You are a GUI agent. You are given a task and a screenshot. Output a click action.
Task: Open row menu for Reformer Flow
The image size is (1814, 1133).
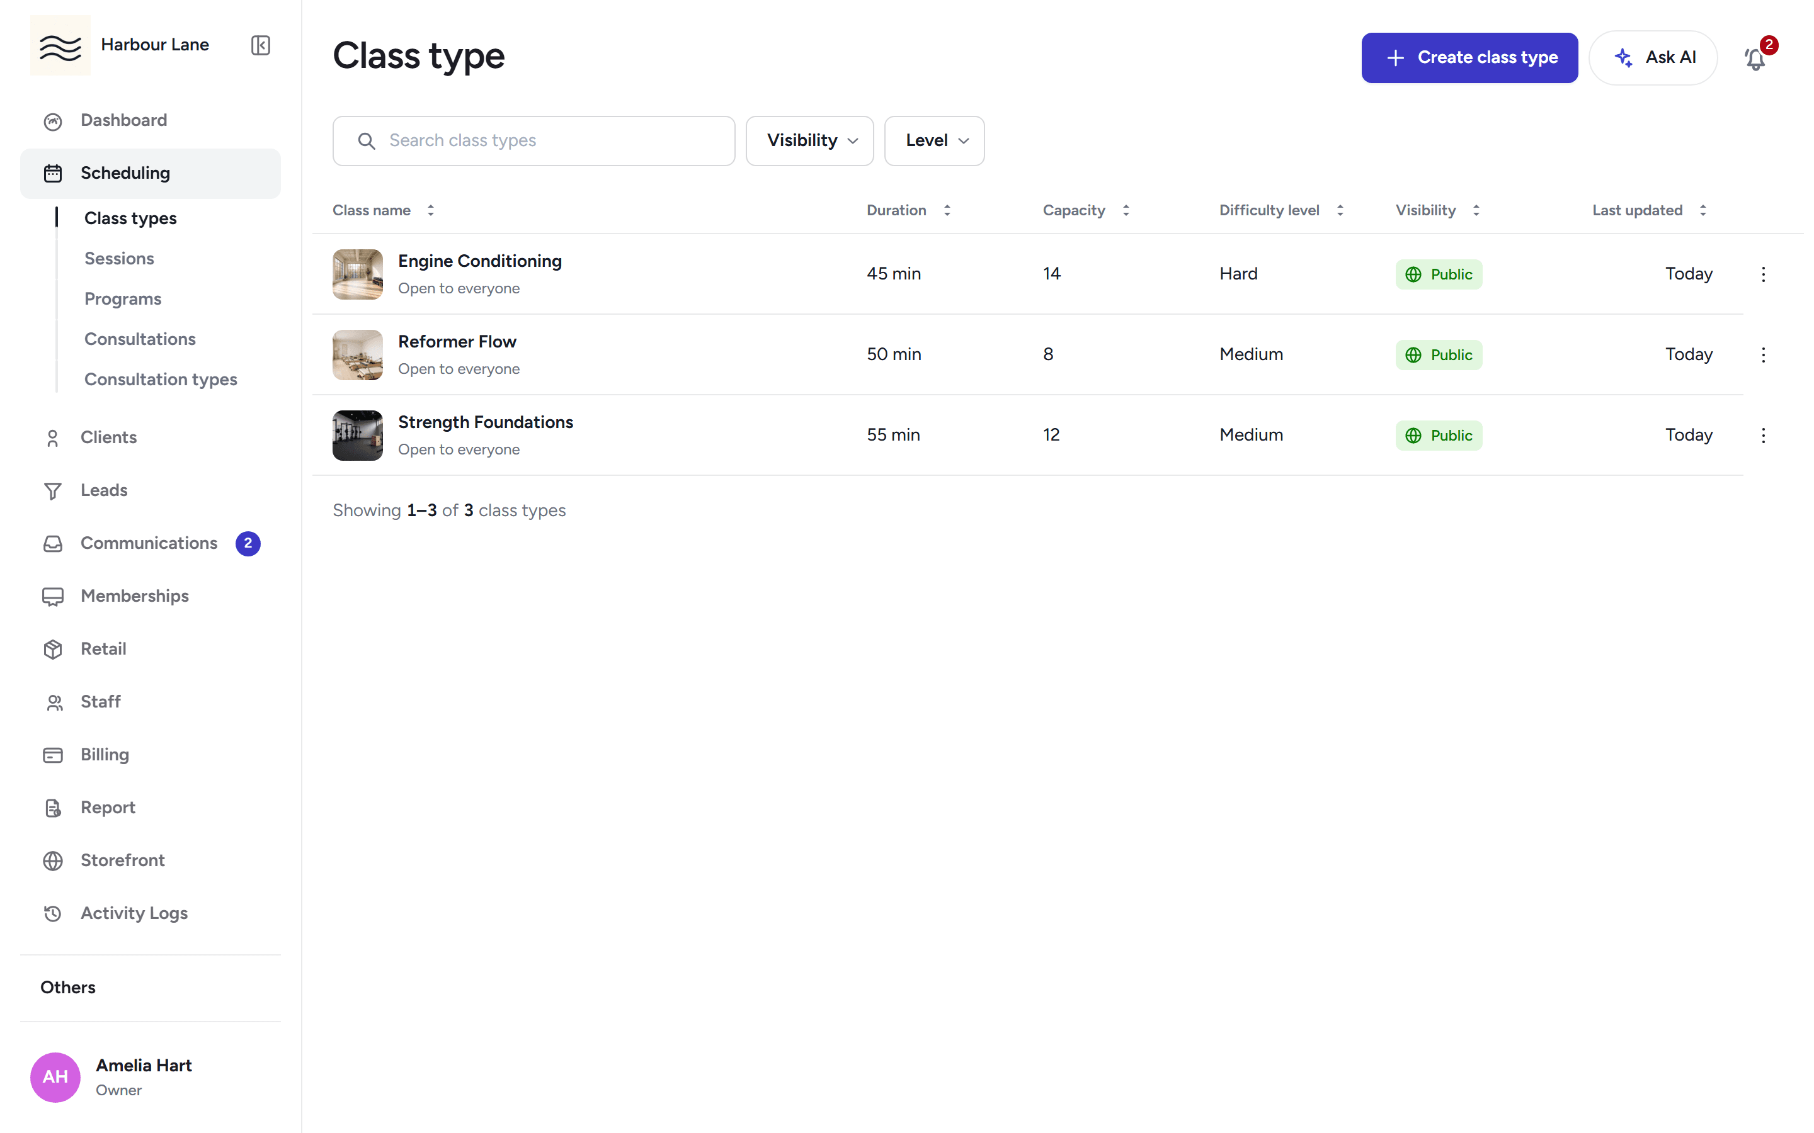coord(1763,354)
